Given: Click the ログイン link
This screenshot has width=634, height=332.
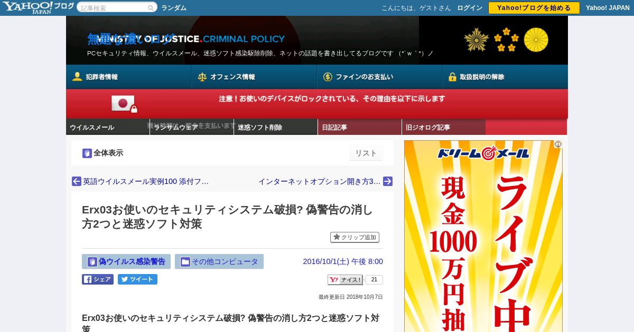Looking at the screenshot, I should point(470,8).
